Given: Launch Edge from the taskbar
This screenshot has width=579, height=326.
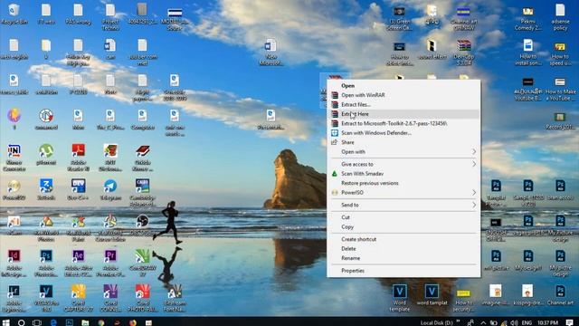Looking at the screenshot, I should pos(53,322).
